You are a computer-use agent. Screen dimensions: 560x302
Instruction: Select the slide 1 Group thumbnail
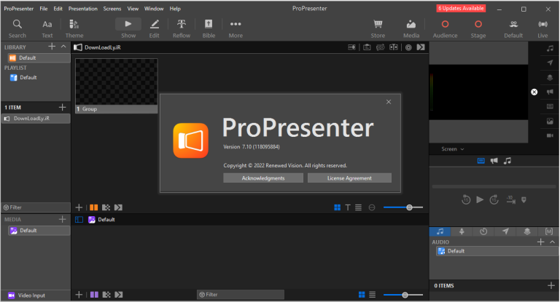point(117,86)
